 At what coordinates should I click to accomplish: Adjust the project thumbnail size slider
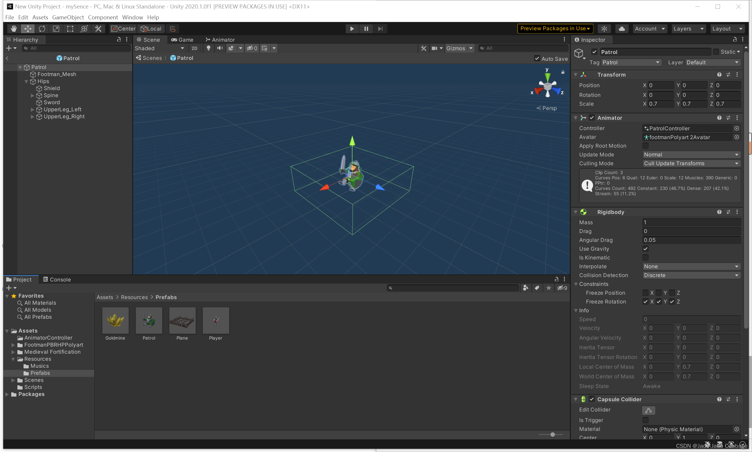point(552,435)
